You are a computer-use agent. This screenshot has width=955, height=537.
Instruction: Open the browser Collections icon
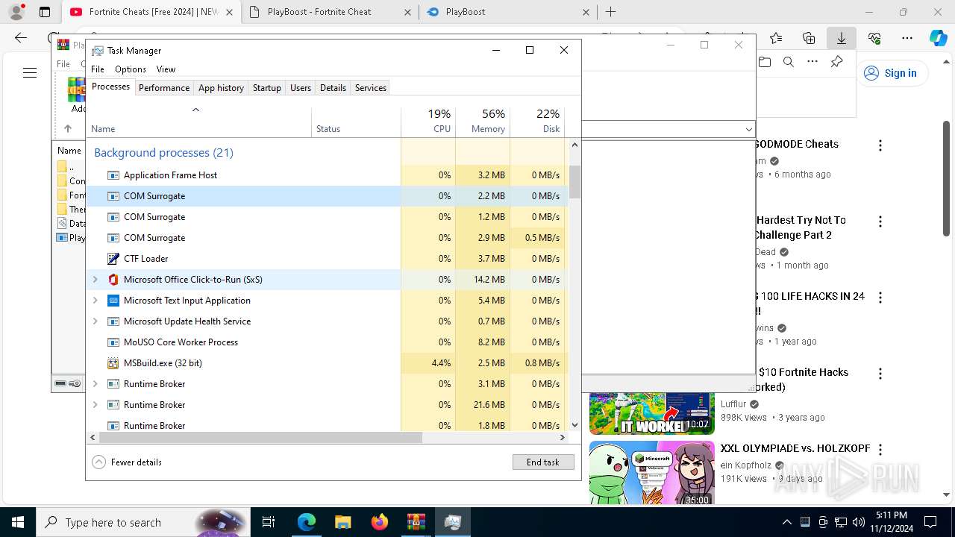(x=809, y=38)
